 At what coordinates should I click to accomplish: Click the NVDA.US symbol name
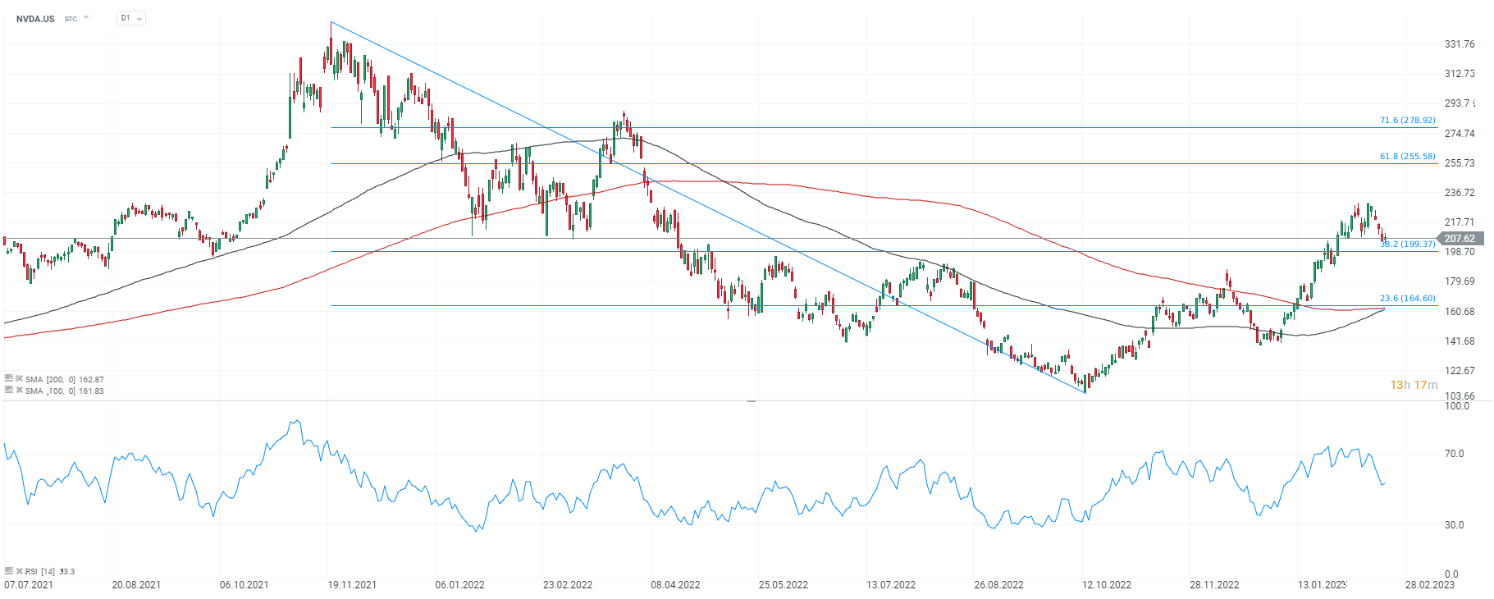pos(35,18)
